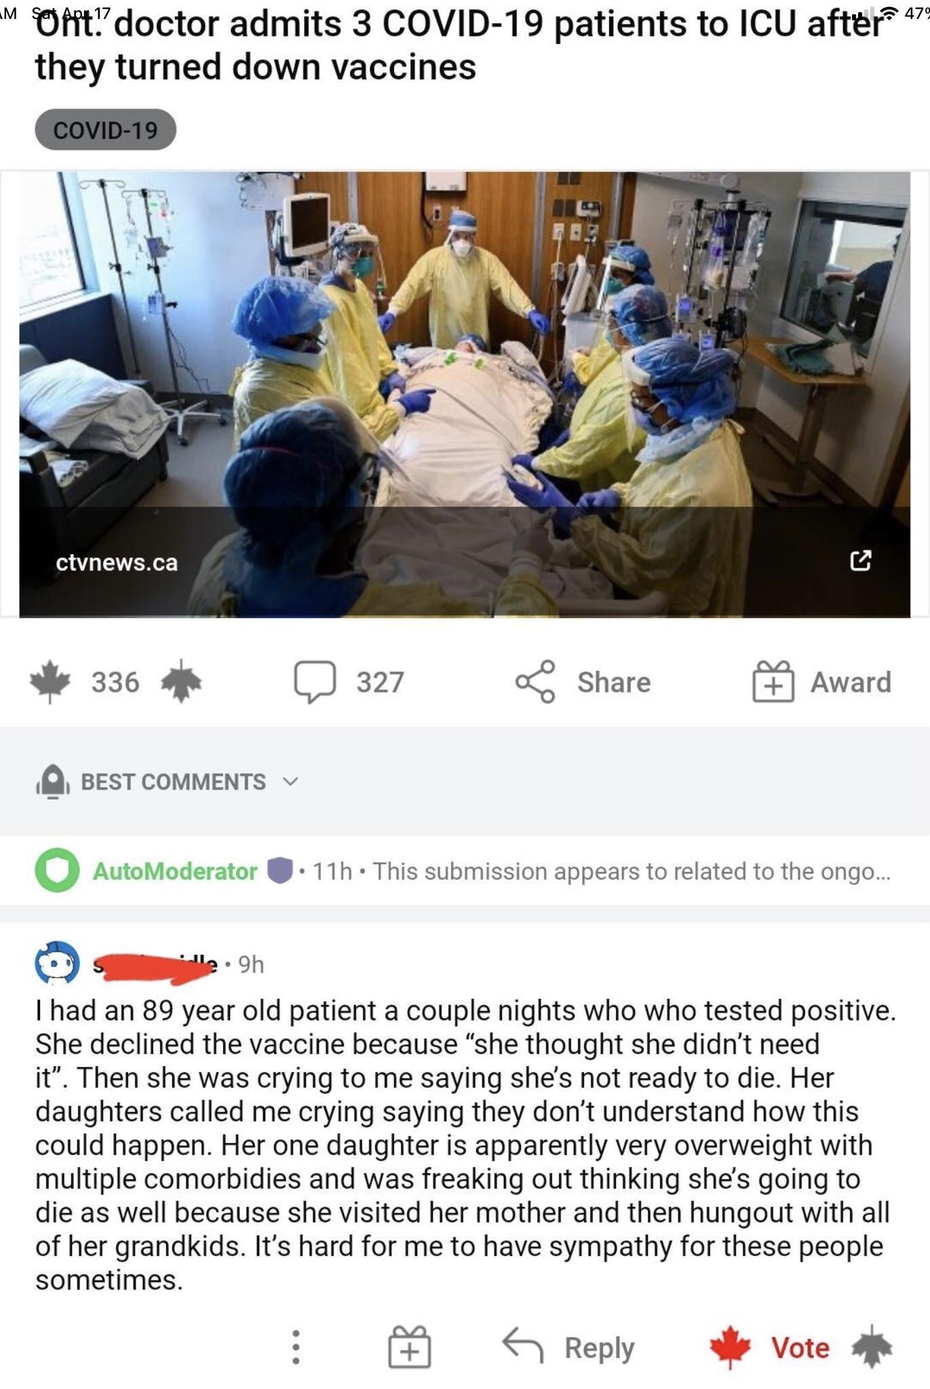Open the ctvnews.ca source link
This screenshot has width=930, height=1389.
click(x=117, y=562)
